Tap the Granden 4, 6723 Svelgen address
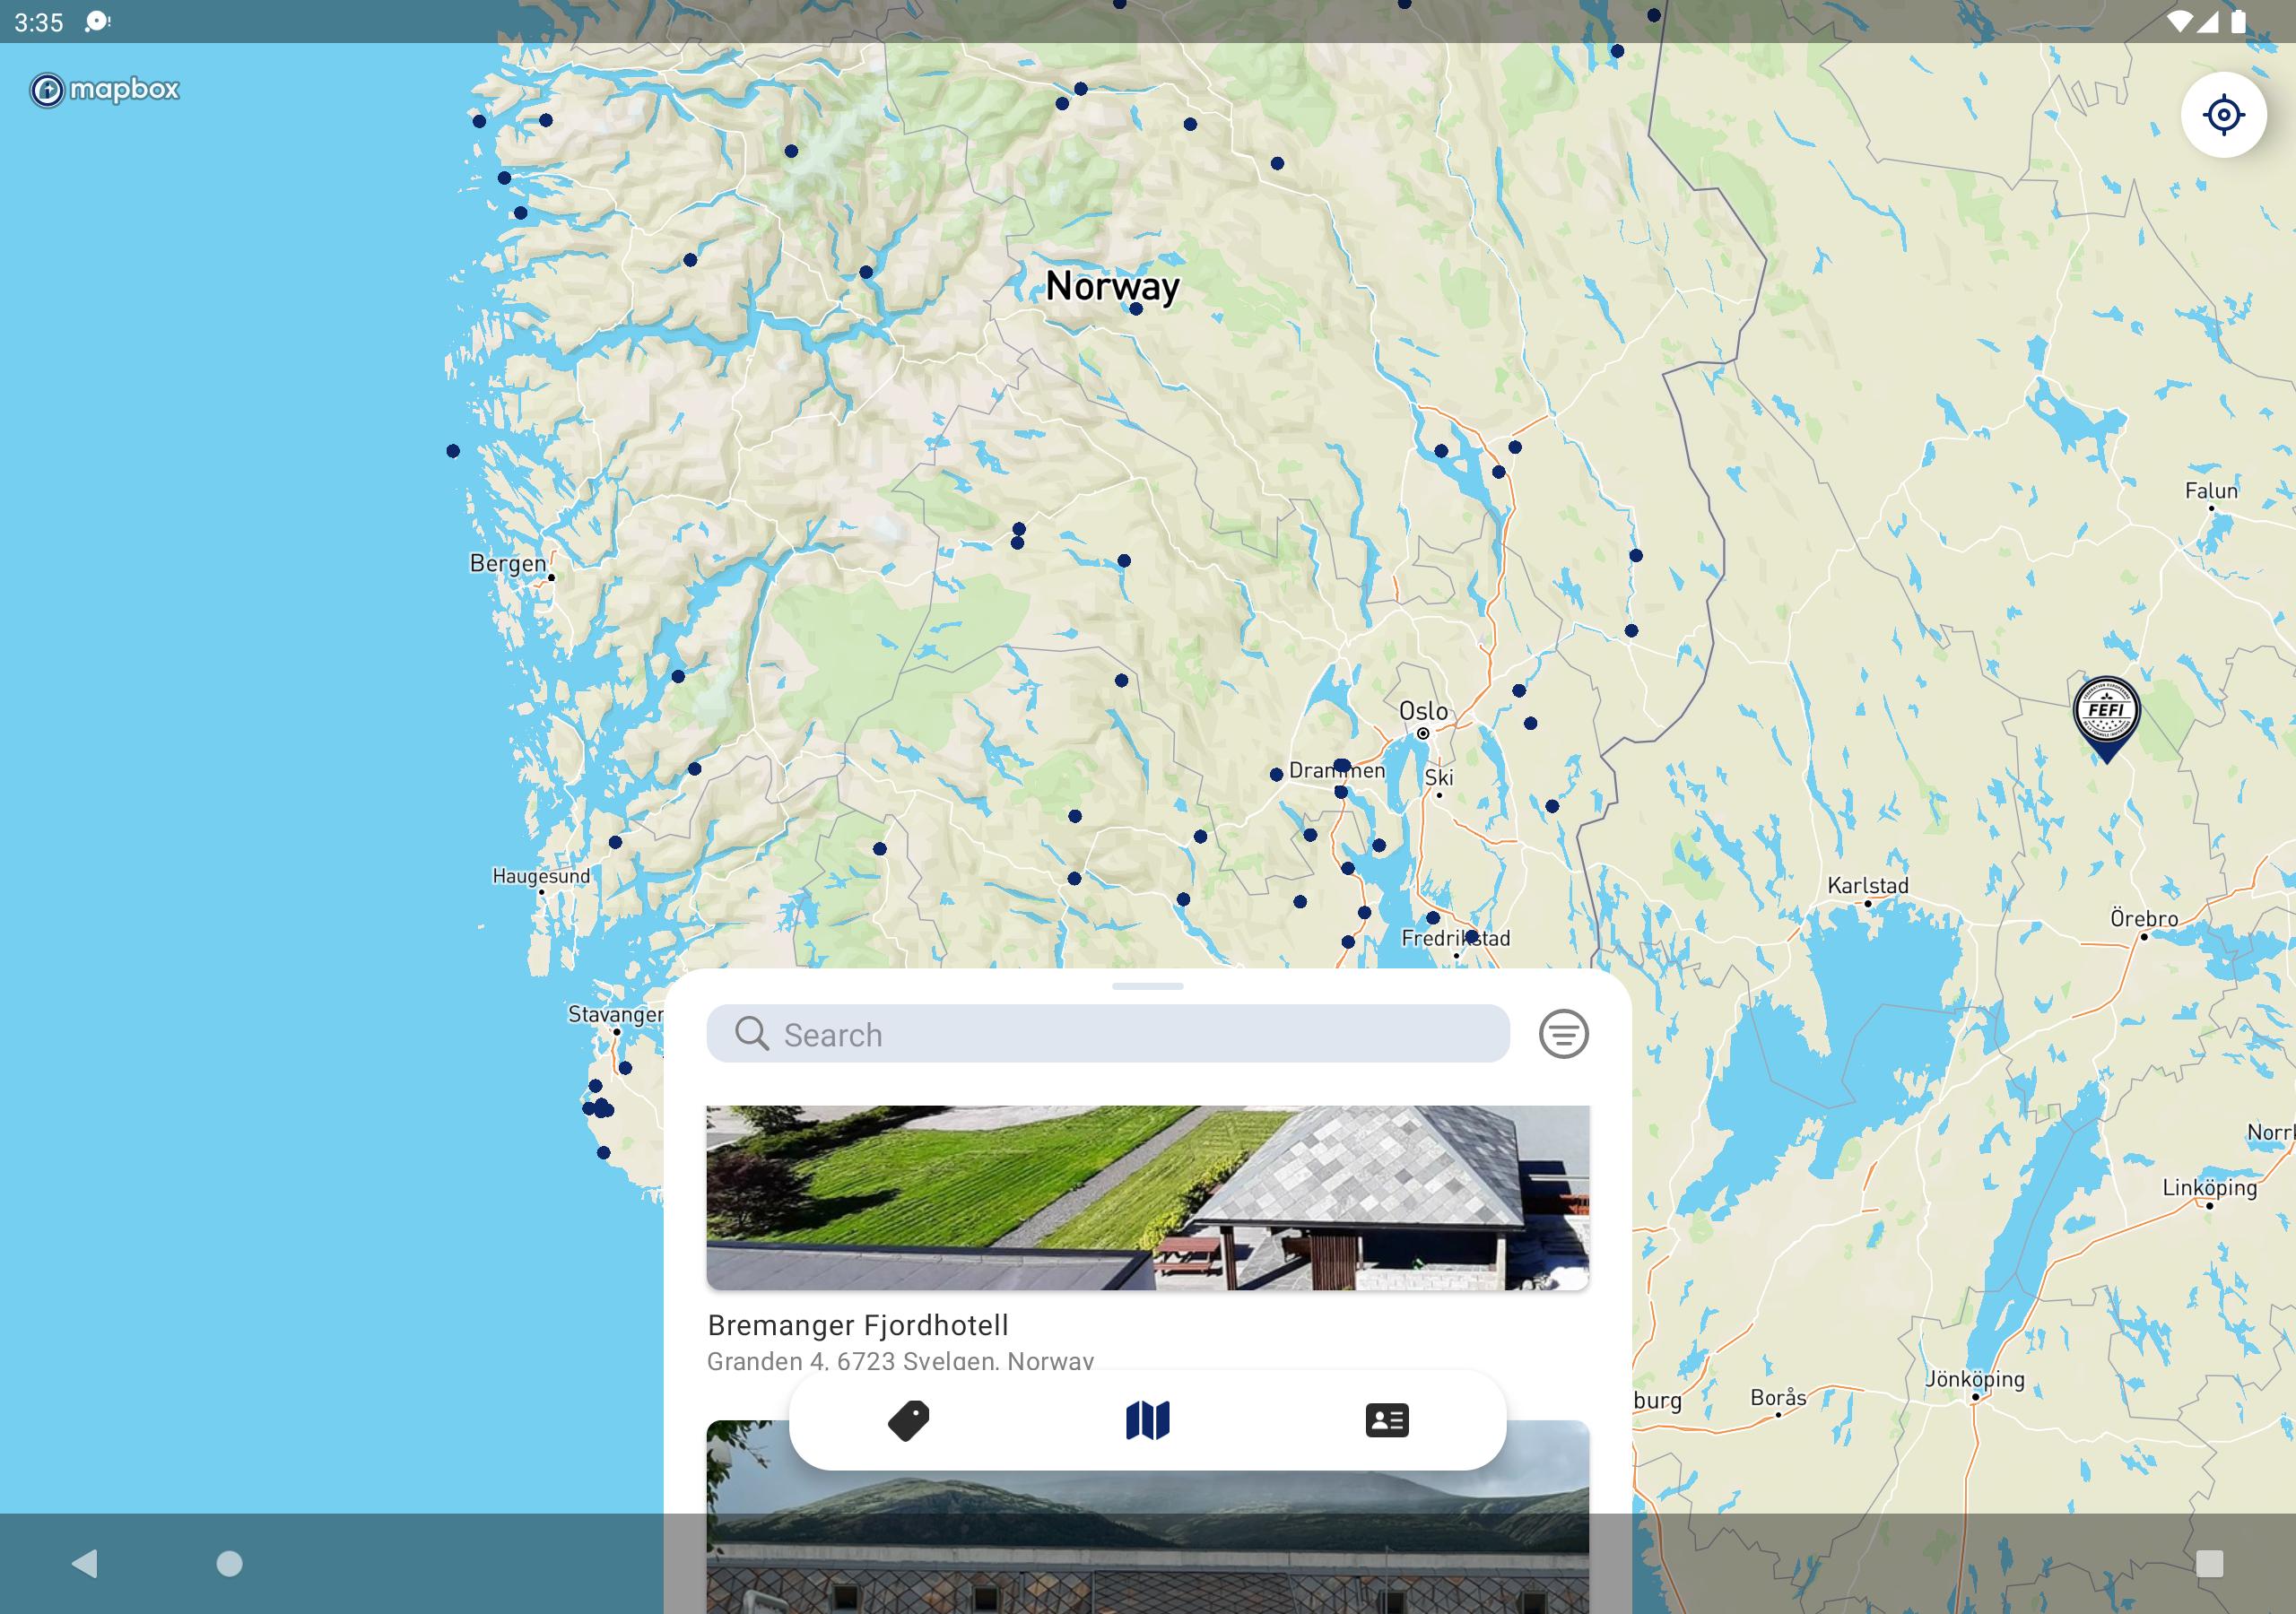The width and height of the screenshot is (2296, 1614). [x=900, y=1360]
